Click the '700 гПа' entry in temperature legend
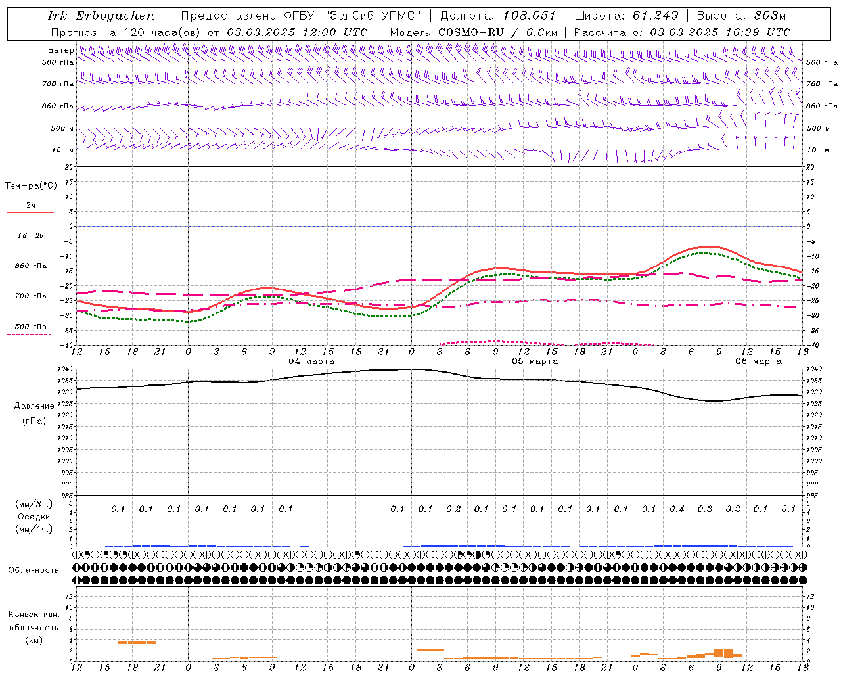This screenshot has width=841, height=673. coord(31,296)
